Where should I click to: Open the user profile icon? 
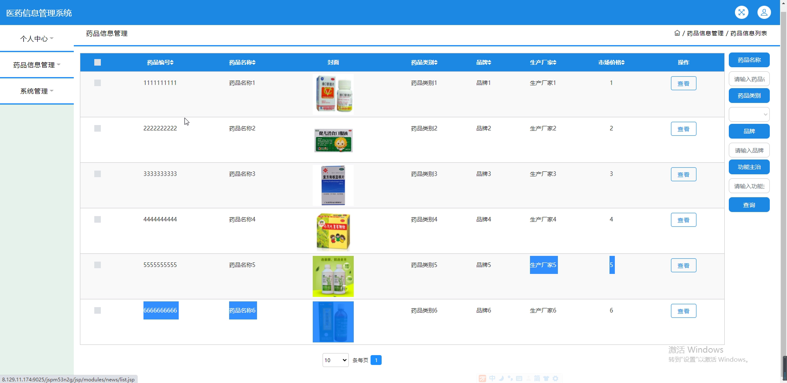point(764,12)
